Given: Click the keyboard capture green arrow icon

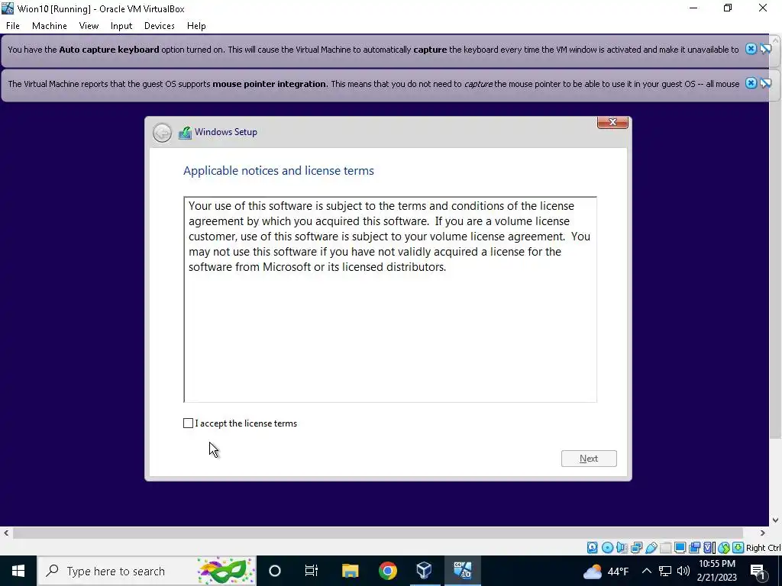Looking at the screenshot, I should 738,548.
